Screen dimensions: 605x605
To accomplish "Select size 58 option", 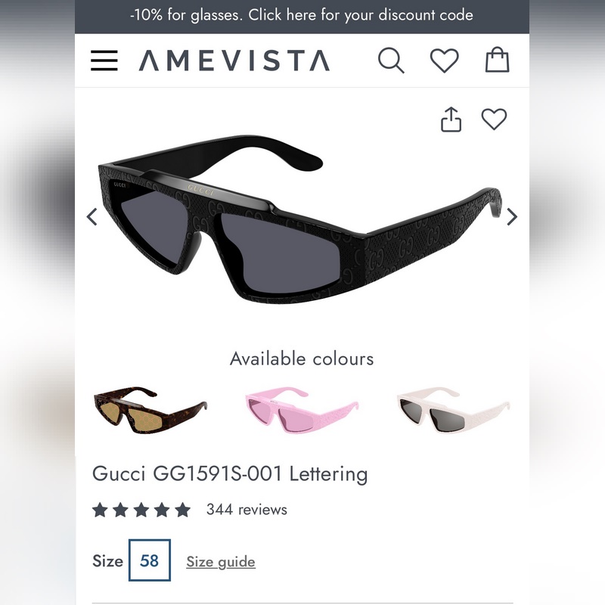I will pos(150,560).
